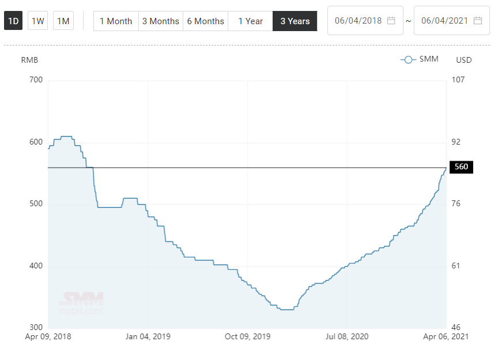502x345 pixels.
Task: Click the 400 RMB axis value
Action: point(36,266)
